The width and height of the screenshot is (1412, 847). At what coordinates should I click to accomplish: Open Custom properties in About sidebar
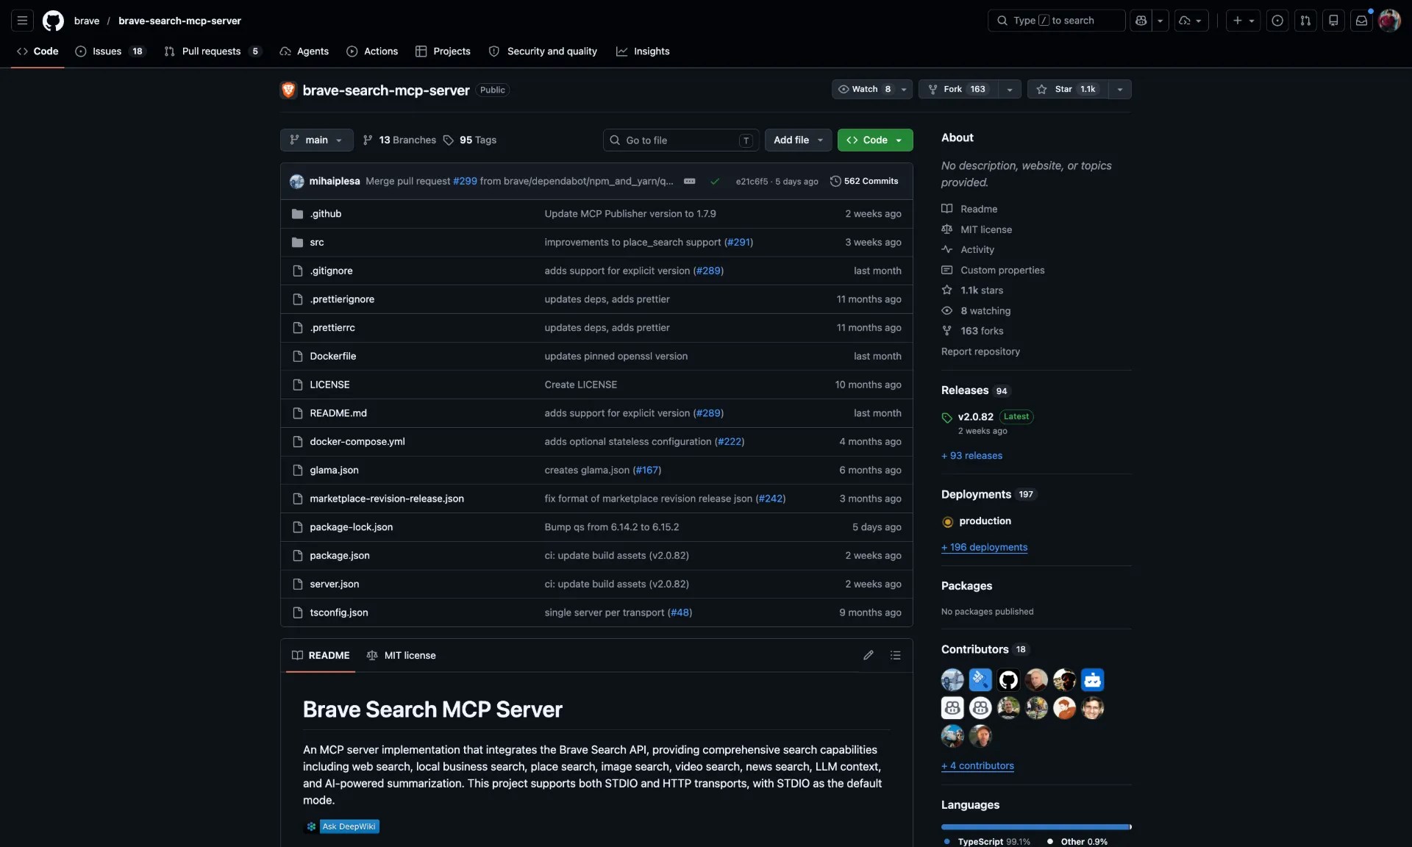pos(993,271)
